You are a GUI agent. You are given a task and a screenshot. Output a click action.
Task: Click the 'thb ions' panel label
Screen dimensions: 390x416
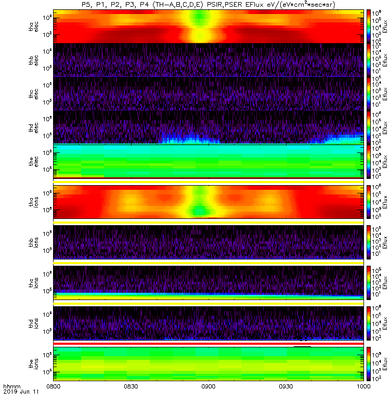point(34,242)
